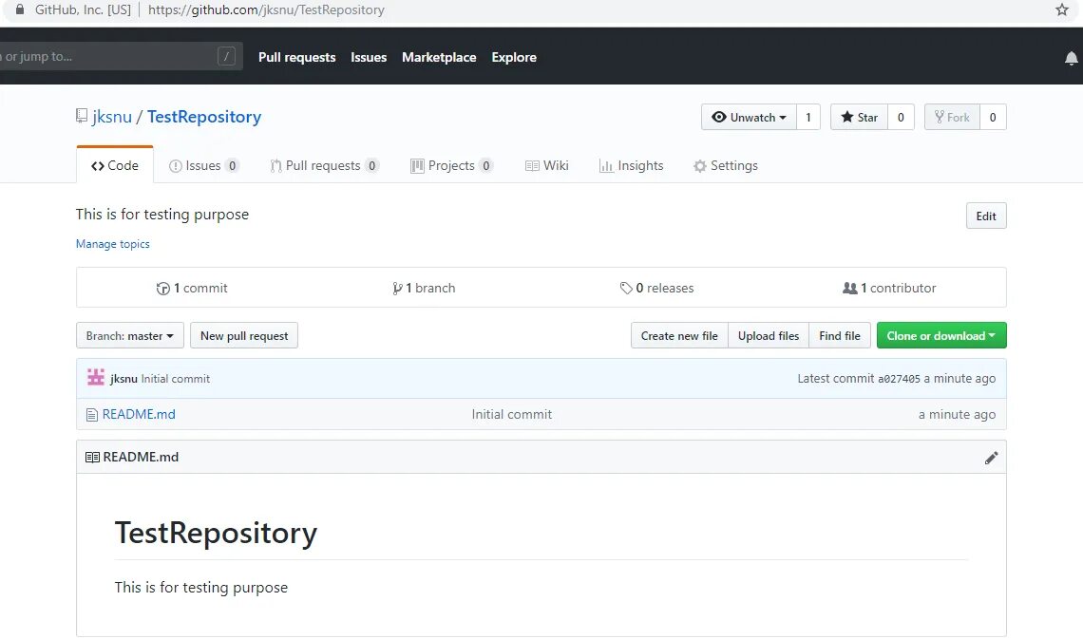
Task: Open the Wiki tab
Action: (x=547, y=165)
